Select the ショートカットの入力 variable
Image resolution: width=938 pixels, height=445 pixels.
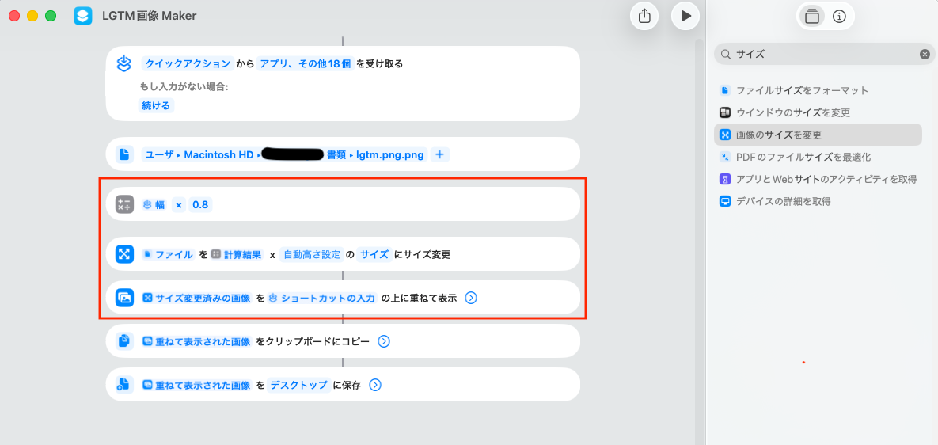click(322, 298)
